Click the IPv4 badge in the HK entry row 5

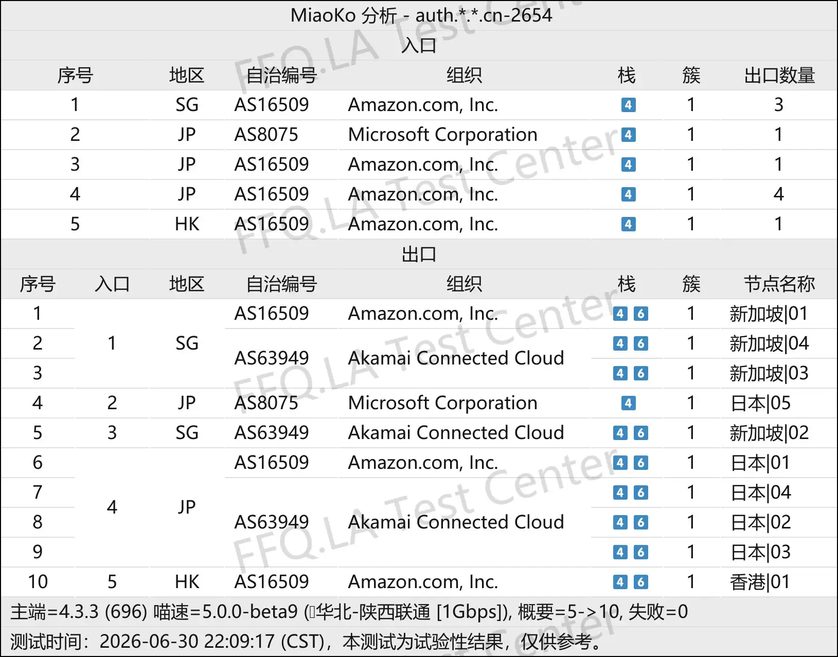(628, 224)
